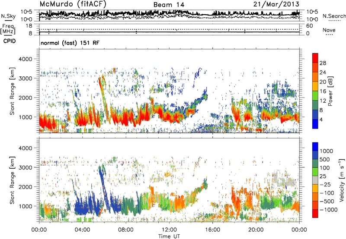The height and width of the screenshot is (239, 346).
Task: Click the "Time UT" axis title
Action: (x=169, y=236)
